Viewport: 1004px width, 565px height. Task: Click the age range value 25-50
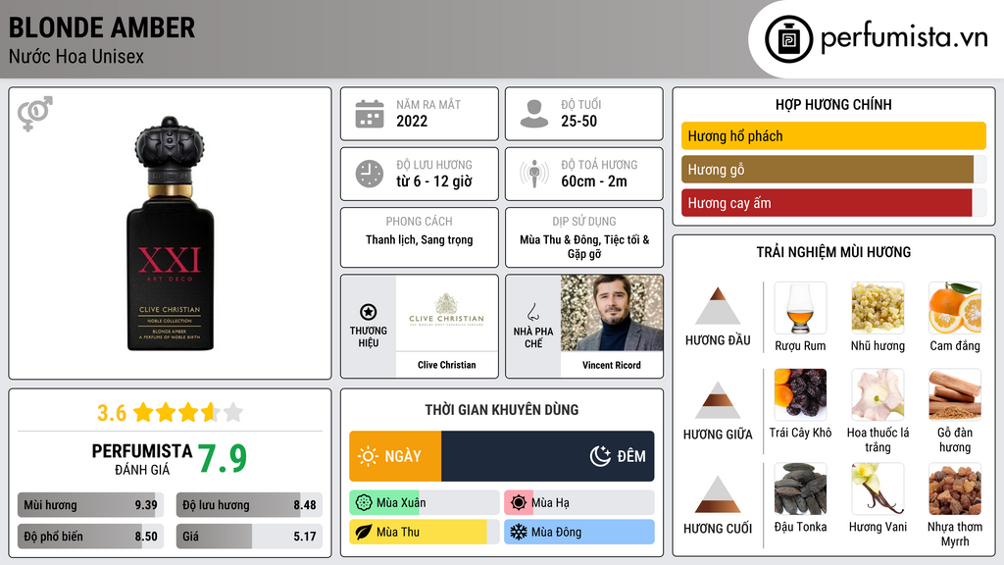[x=578, y=121]
